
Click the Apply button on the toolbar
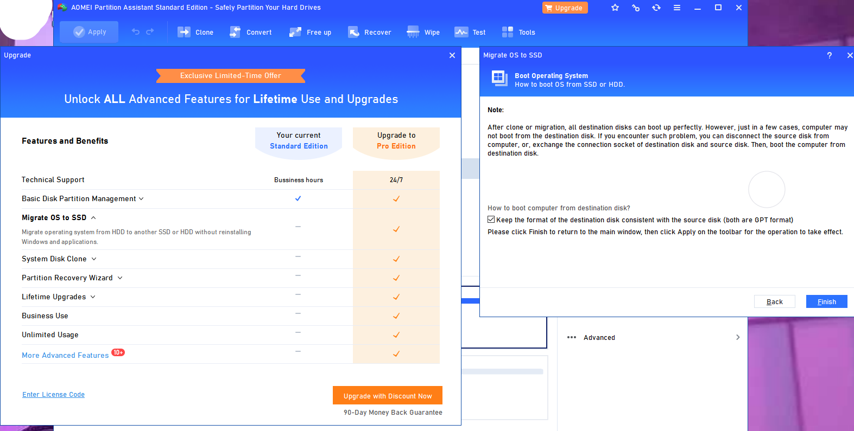pos(89,32)
